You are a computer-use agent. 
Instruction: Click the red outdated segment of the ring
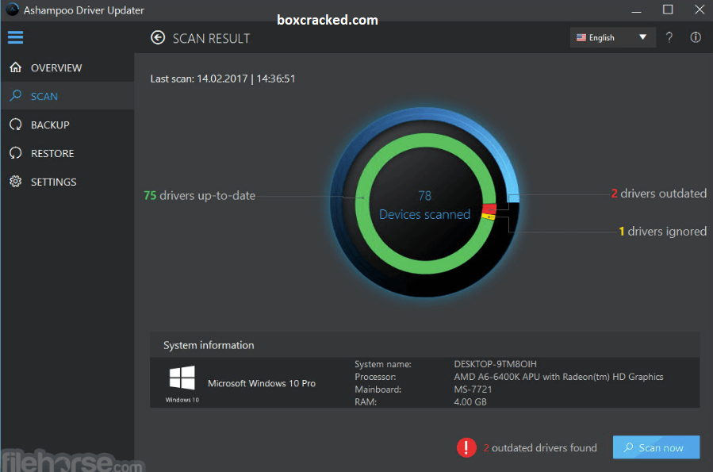tap(489, 209)
